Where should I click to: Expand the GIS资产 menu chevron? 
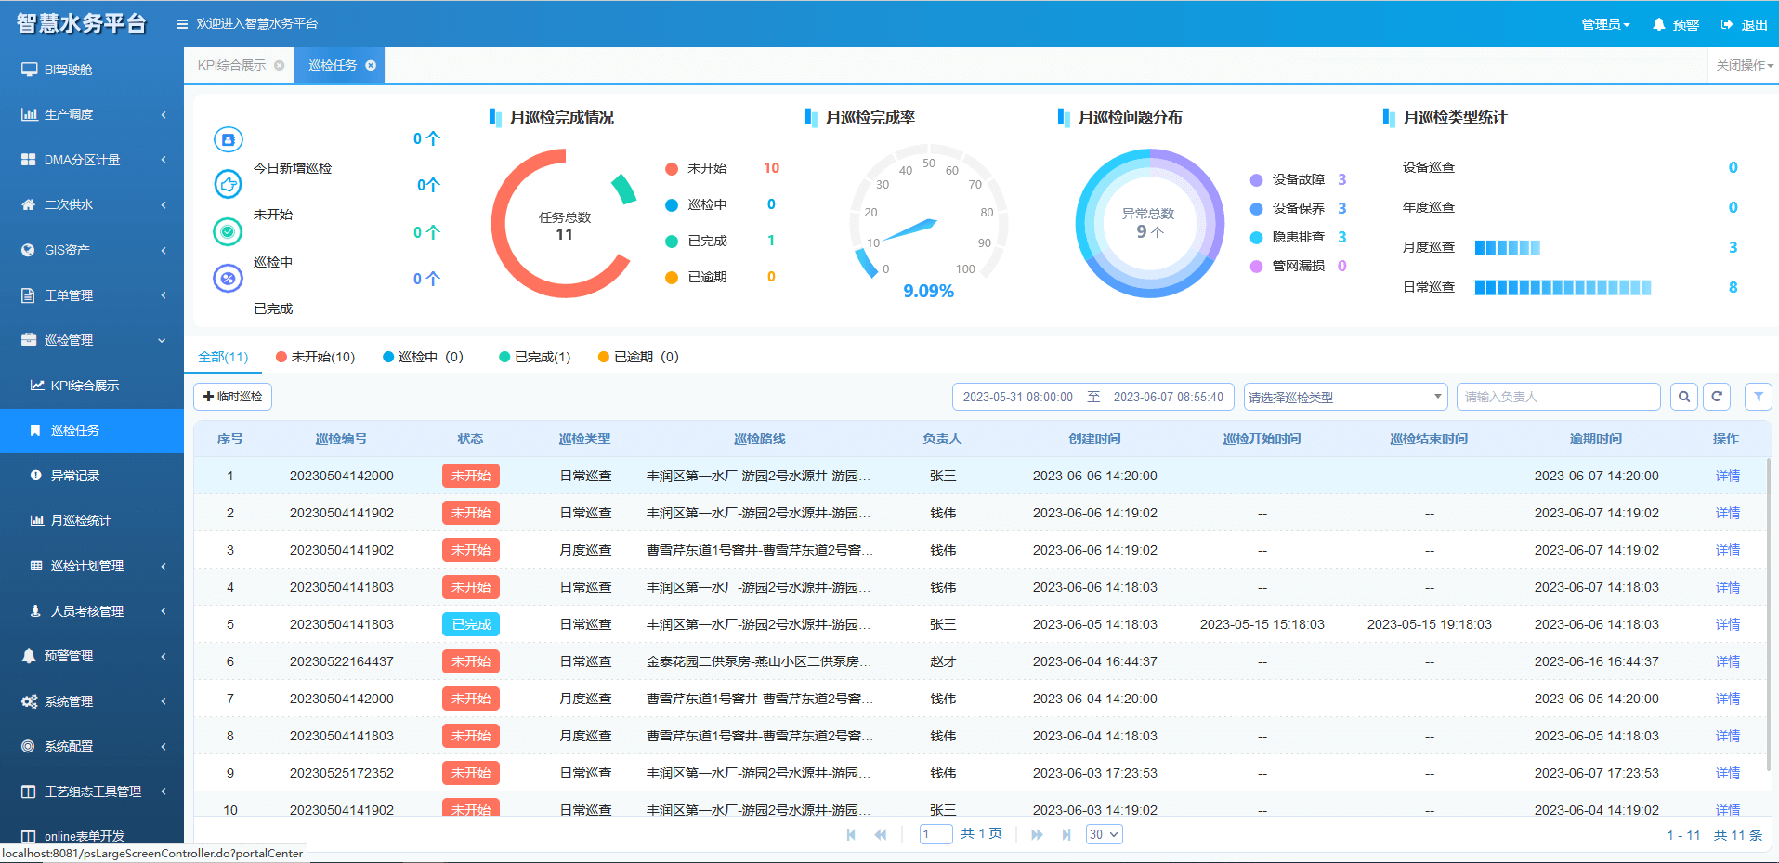click(x=164, y=250)
